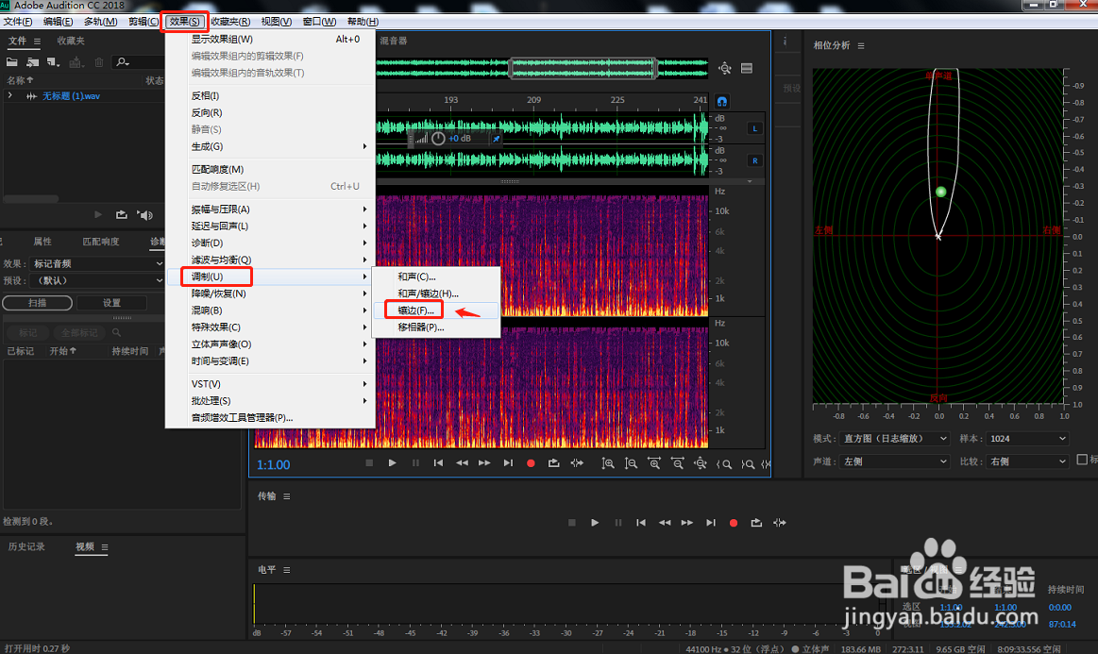Click Fast Forward button in editor transport
Image resolution: width=1098 pixels, height=654 pixels.
coord(484,462)
